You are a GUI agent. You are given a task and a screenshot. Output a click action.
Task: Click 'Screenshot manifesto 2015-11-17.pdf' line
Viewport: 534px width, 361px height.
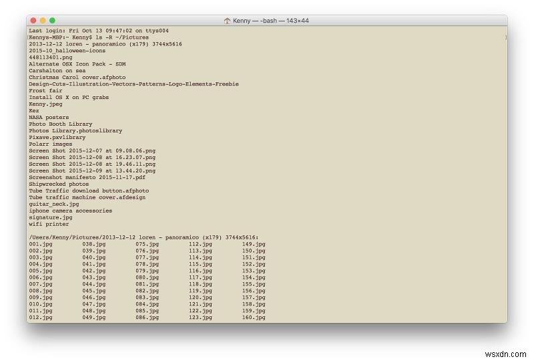pos(87,177)
